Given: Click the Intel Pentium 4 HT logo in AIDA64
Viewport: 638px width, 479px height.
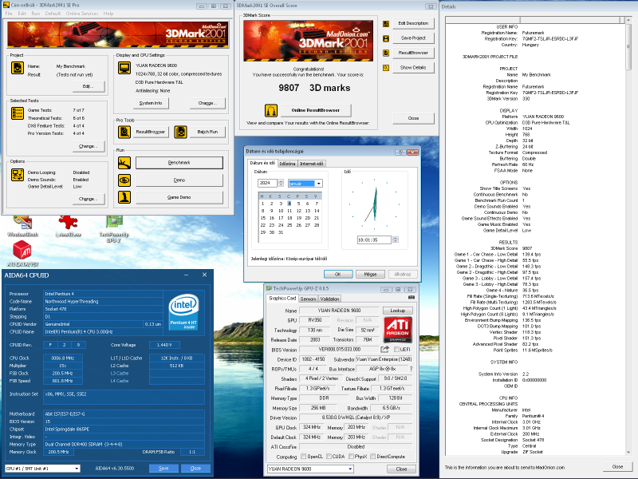Looking at the screenshot, I should click(x=183, y=312).
